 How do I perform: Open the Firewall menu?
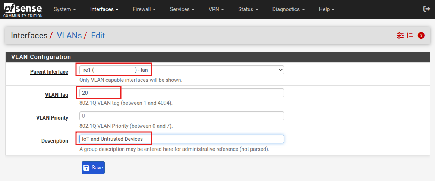coord(144,9)
